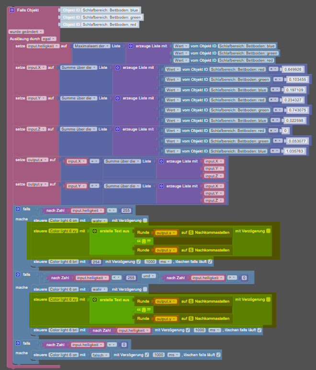Image resolution: width=316 pixels, height=370 pixels.
Task: Open wahr dropdown in first falls block
Action: (100, 221)
